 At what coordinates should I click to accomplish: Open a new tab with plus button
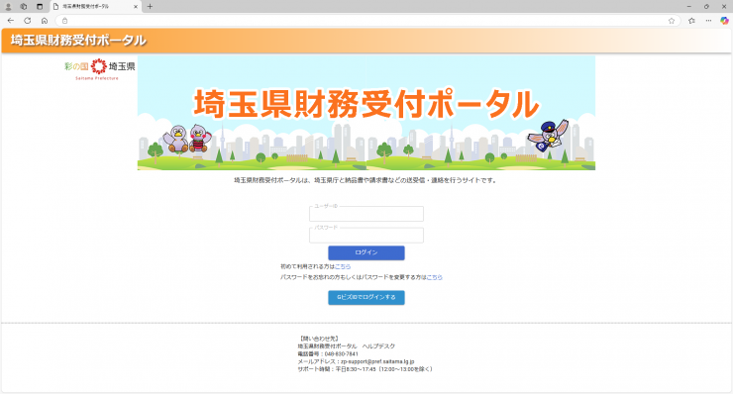(150, 7)
